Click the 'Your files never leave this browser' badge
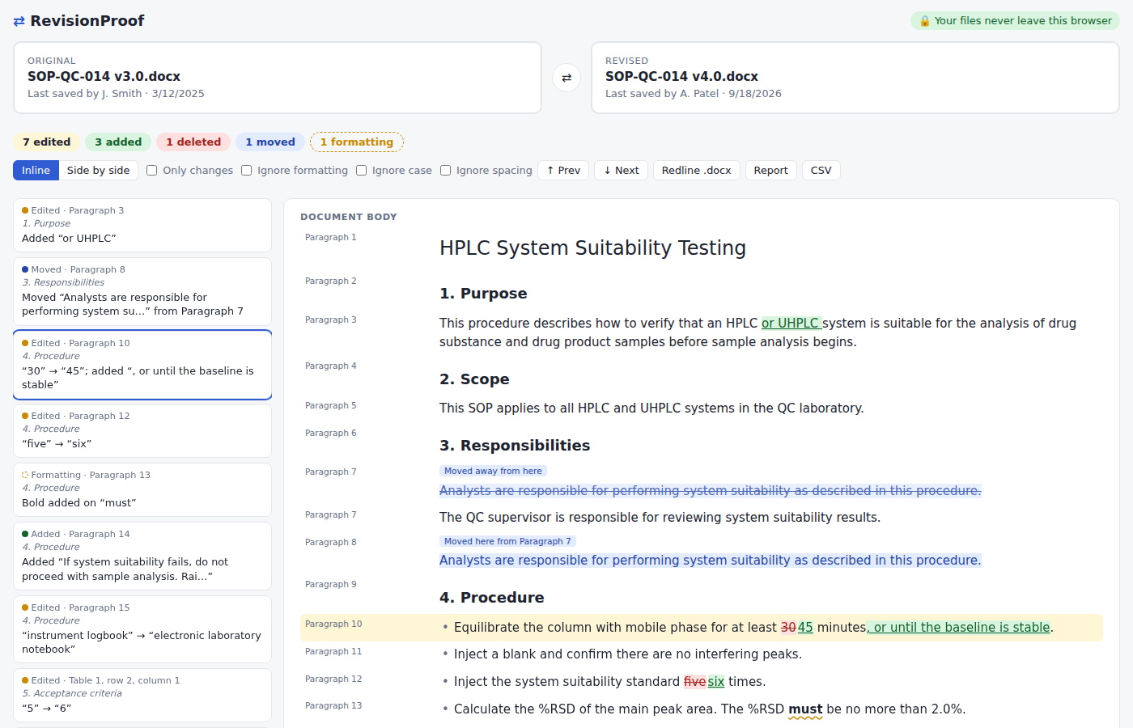 pyautogui.click(x=1015, y=21)
